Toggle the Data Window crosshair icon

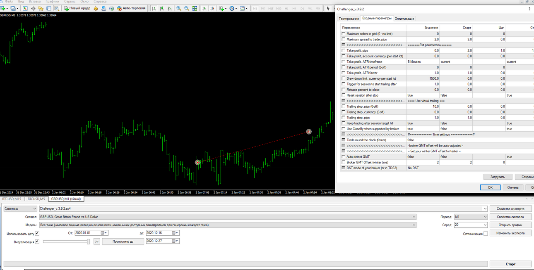[33, 8]
